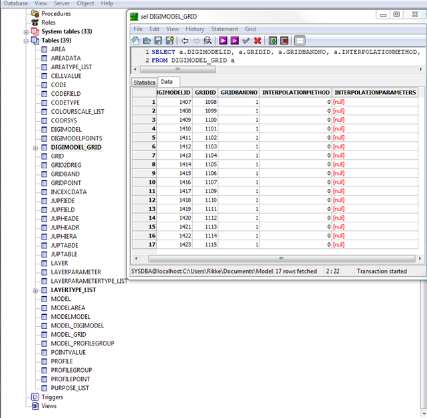
Task: Click the [null] cell in row 1
Action: coord(375,102)
